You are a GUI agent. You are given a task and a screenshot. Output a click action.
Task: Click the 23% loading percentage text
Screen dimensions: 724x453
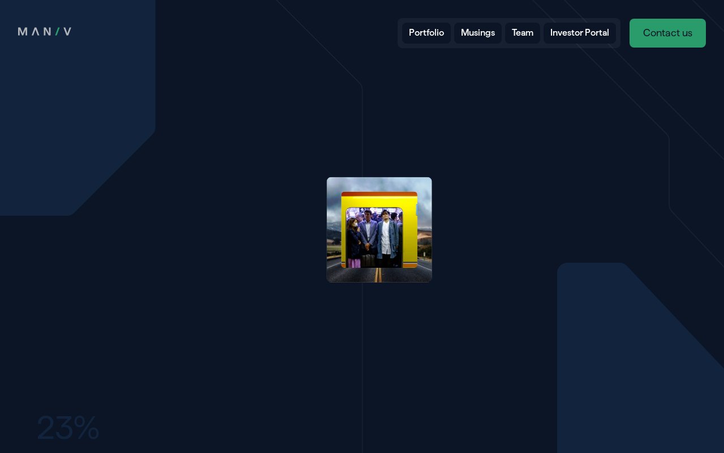click(x=68, y=428)
